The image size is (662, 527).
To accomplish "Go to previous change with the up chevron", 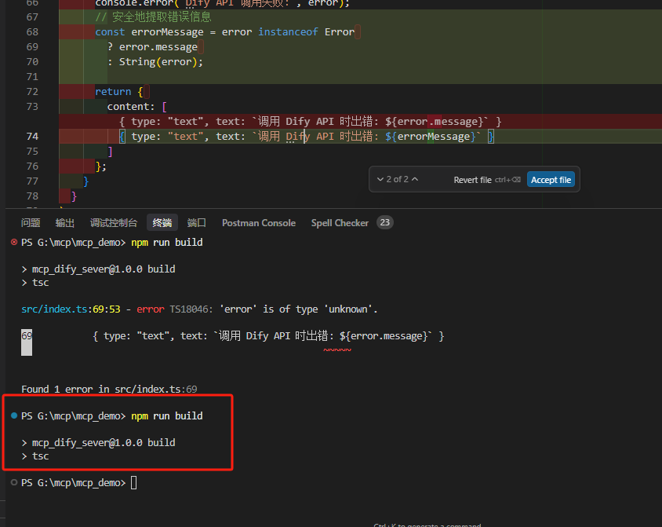I will [415, 179].
